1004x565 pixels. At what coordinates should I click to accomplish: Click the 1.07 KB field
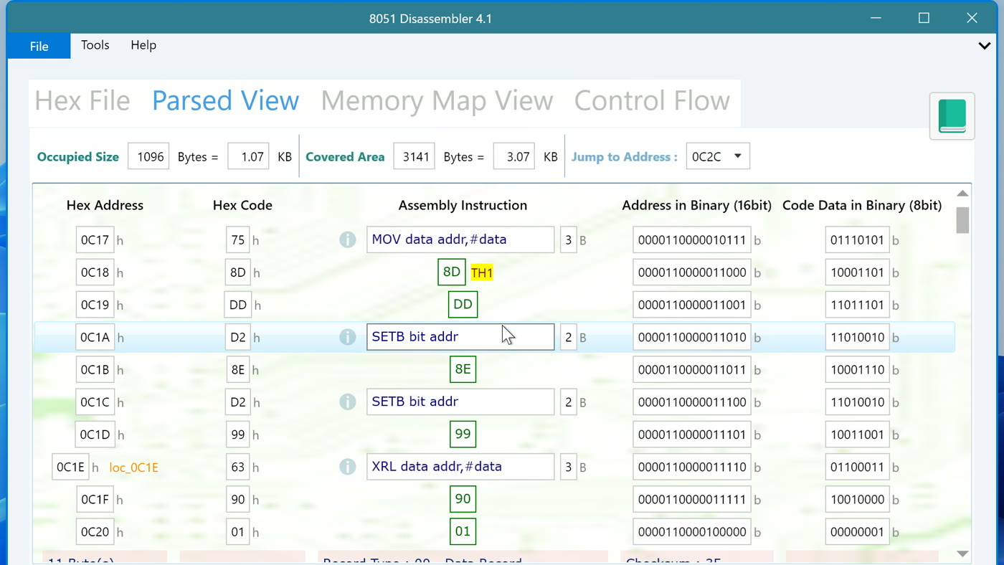pos(248,156)
